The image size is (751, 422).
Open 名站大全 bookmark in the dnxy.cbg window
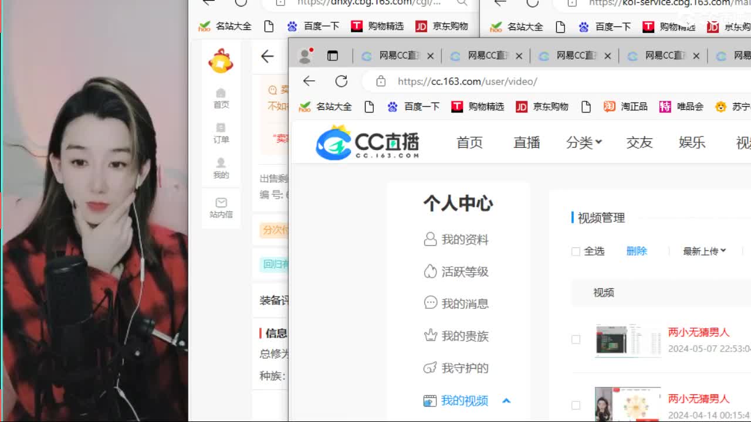[225, 26]
